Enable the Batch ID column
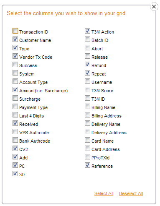This screenshot has height=206, width=160. pyautogui.click(x=87, y=39)
